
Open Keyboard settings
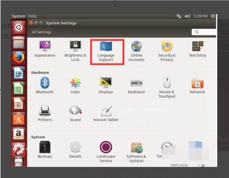click(136, 87)
